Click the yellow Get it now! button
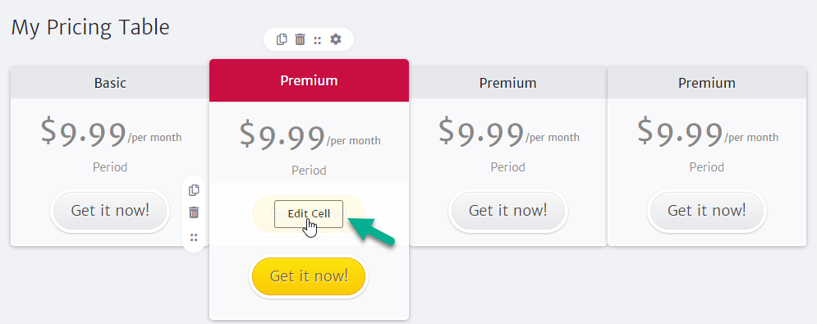The height and width of the screenshot is (324, 817). pyautogui.click(x=309, y=276)
